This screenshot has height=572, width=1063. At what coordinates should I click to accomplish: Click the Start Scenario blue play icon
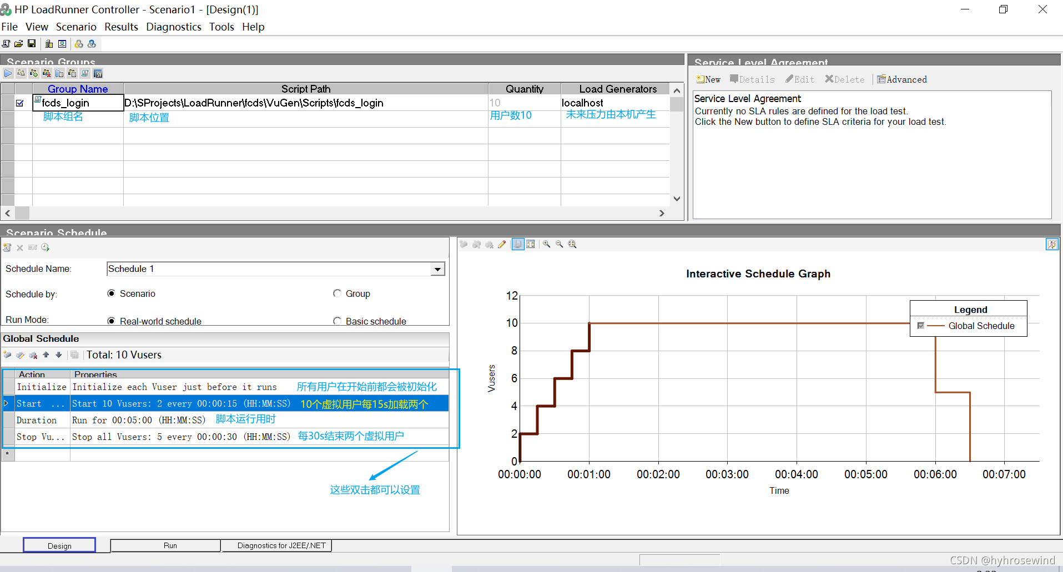click(x=8, y=73)
